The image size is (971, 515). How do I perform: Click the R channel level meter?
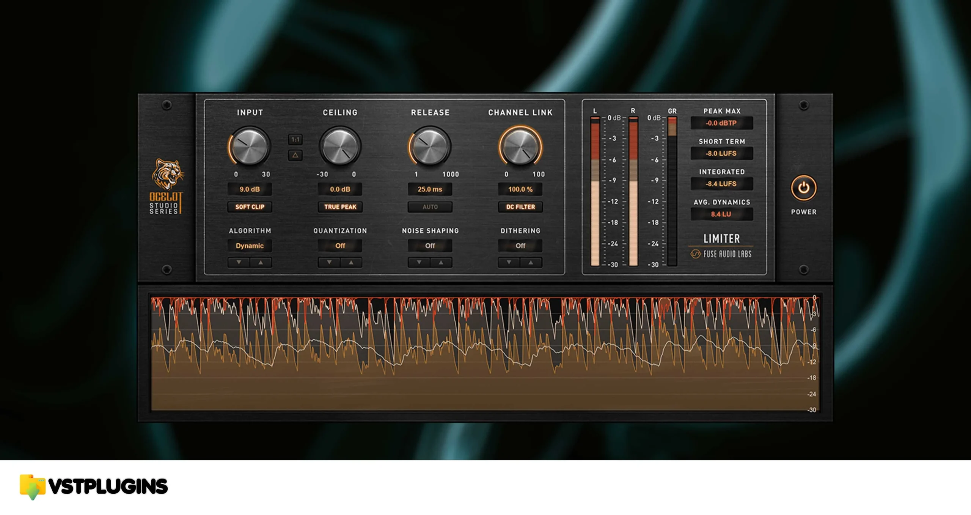pos(633,191)
